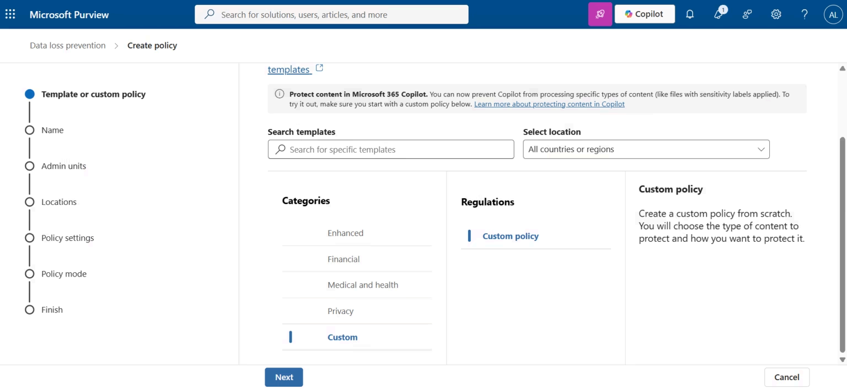Click the external link icon beside templates
The image size is (847, 389).
click(x=319, y=68)
